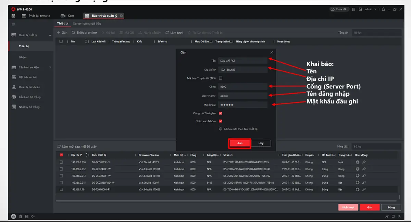
Task: Click the Làm tươi refresh icon
Action: (x=167, y=33)
